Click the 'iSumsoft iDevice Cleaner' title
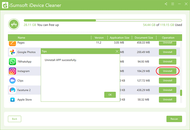 35,5
